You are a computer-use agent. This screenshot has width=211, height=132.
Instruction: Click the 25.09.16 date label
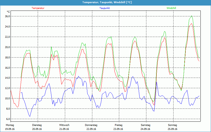(172, 129)
